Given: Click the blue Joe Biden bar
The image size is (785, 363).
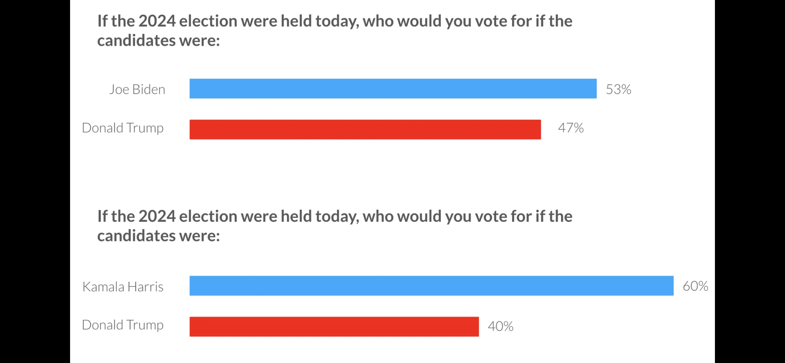Looking at the screenshot, I should tap(393, 89).
